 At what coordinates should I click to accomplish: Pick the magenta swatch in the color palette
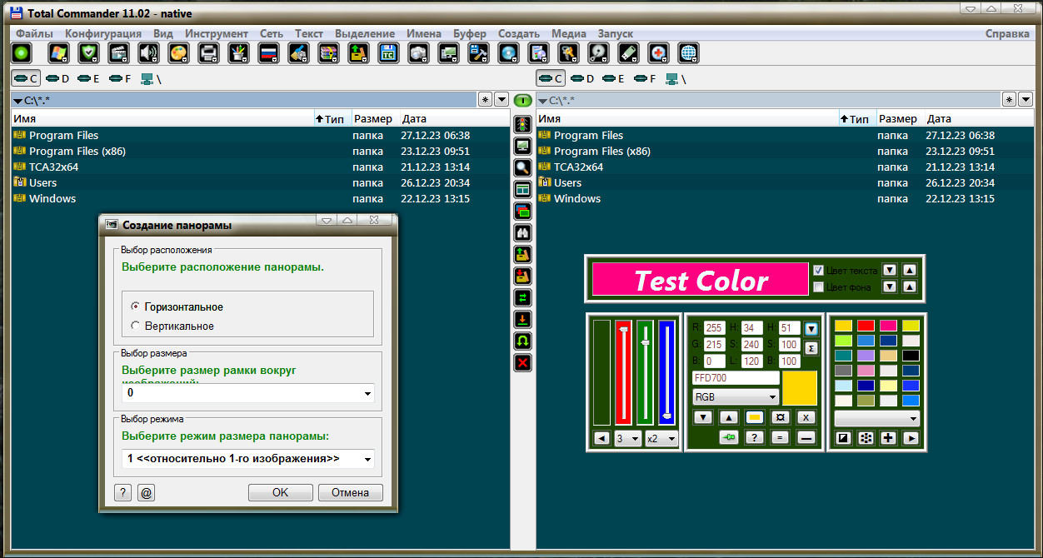coord(888,326)
